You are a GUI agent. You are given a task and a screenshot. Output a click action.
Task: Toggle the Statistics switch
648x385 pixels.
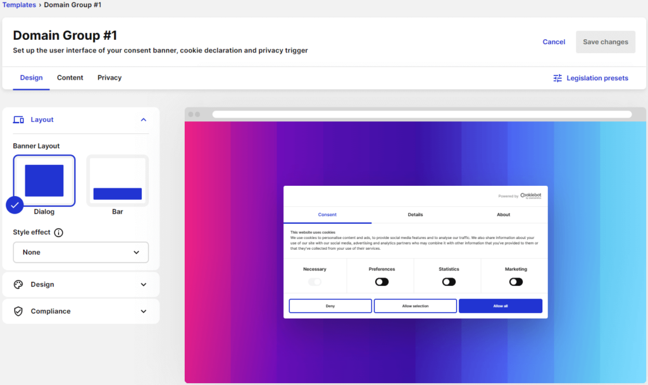pos(449,282)
